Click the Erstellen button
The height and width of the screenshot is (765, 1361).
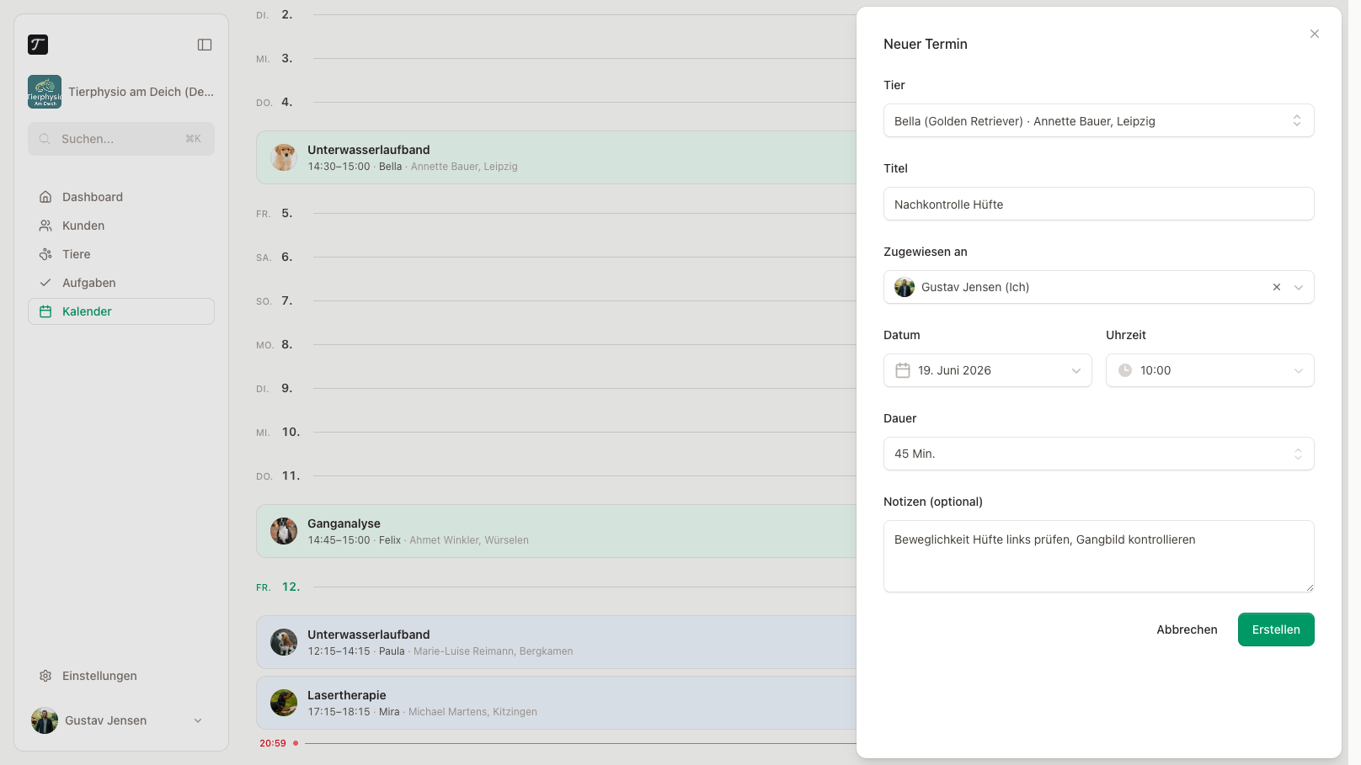click(1276, 630)
